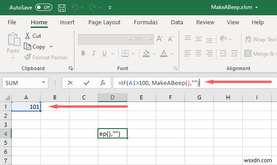This screenshot has height=165, width=277.
Task: Click the Top Align icon
Action: click(188, 38)
